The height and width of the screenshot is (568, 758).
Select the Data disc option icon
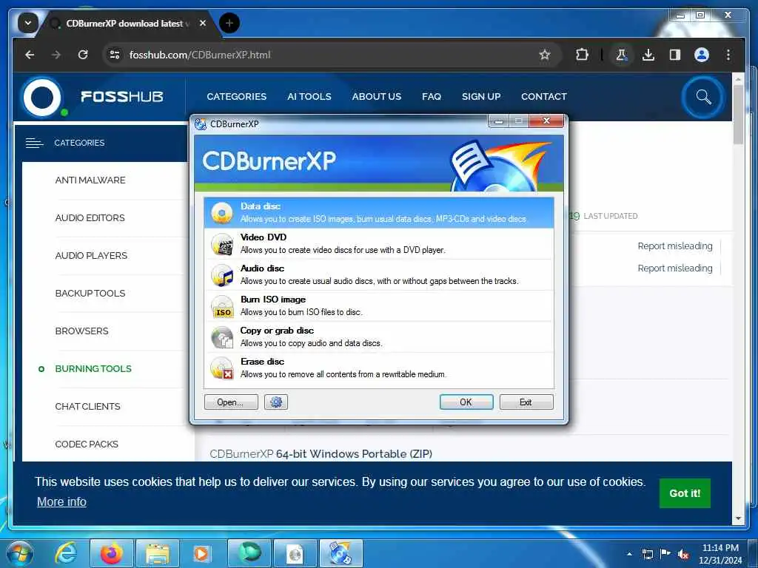tap(222, 212)
